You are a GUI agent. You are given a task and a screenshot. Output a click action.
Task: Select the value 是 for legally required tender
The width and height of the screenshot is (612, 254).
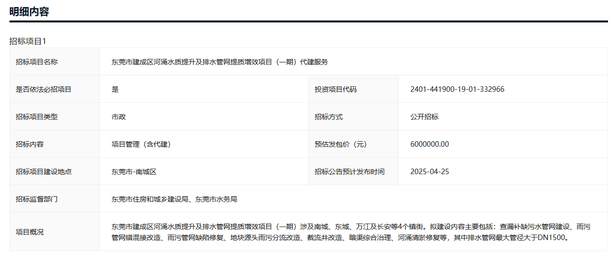point(115,89)
